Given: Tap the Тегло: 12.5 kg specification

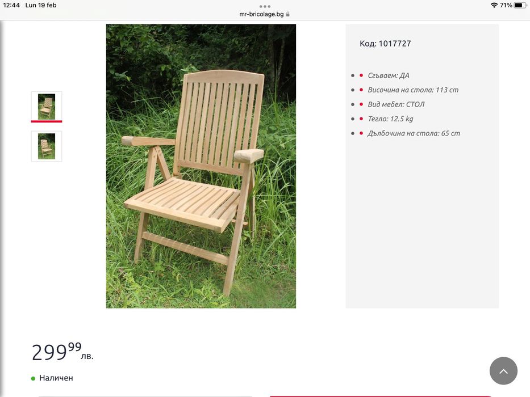Looking at the screenshot, I should click(x=390, y=119).
